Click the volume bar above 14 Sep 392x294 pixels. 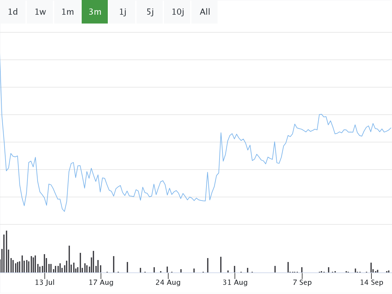click(371, 268)
